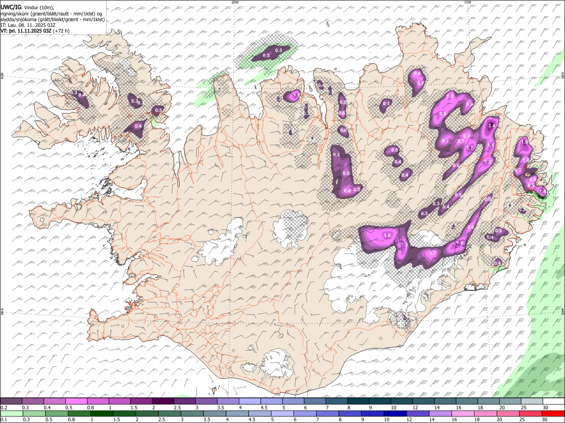
Task: Select deep blue lower swatch between 10 and 12
Action: 395,414
